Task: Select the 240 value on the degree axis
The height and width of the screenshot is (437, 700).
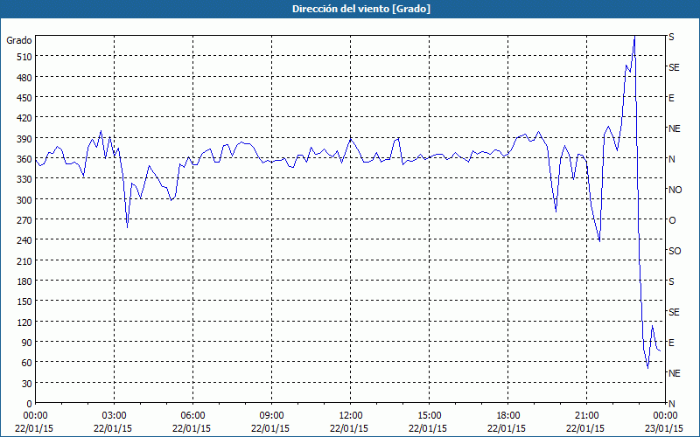Action: 24,241
